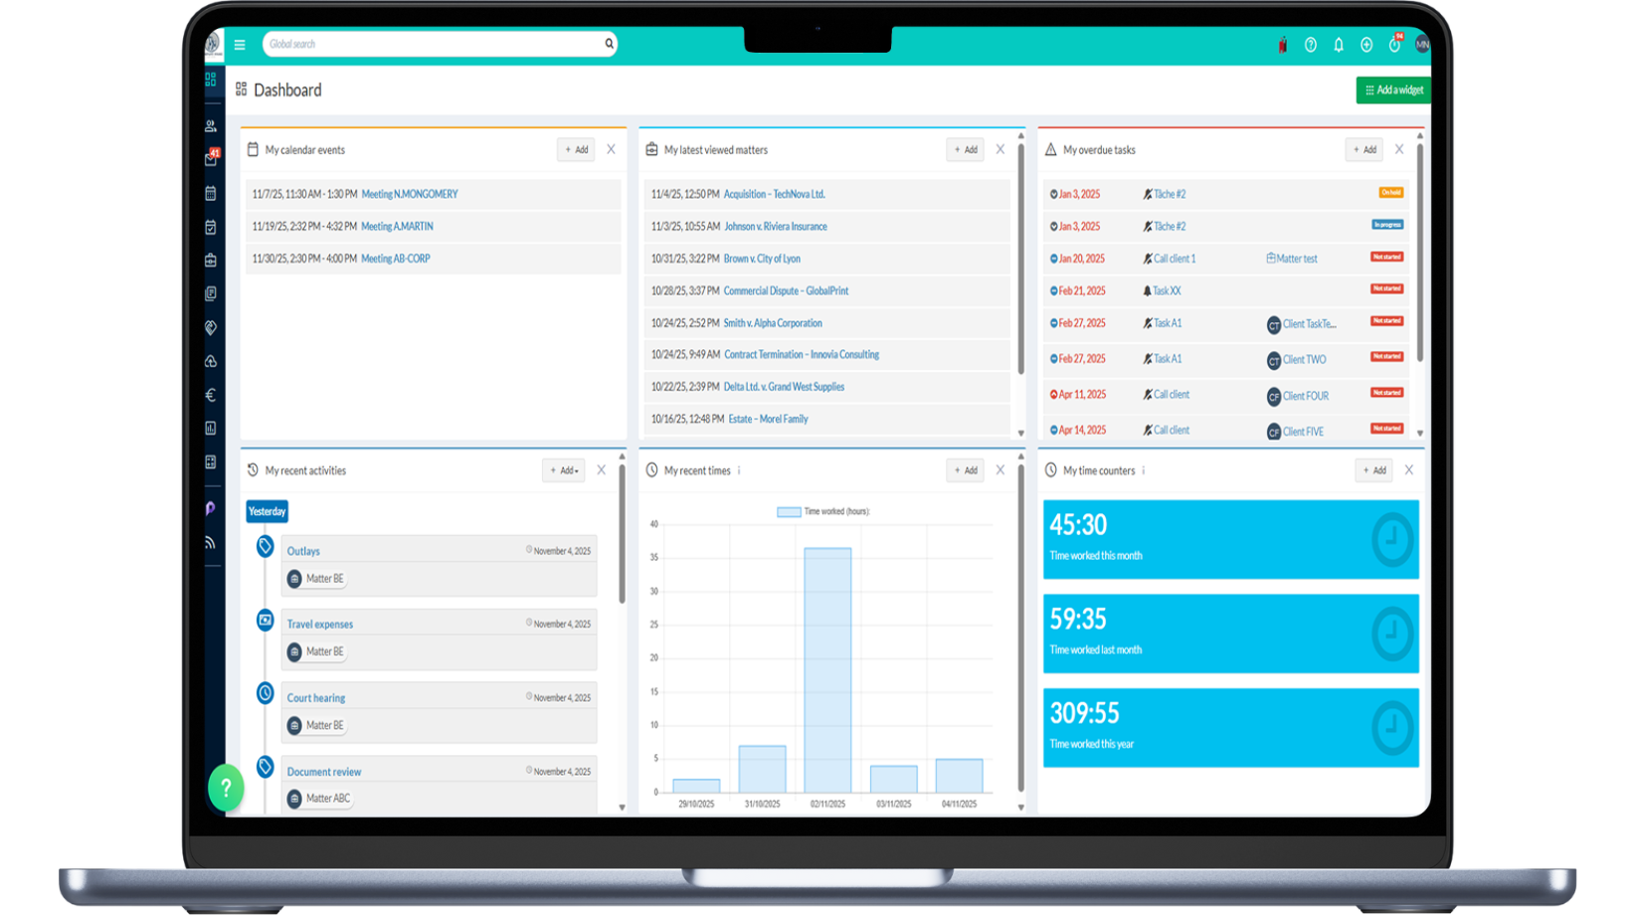Viewport: 1636px width, 915px height.
Task: Click the notifications bell icon
Action: pyautogui.click(x=1339, y=45)
